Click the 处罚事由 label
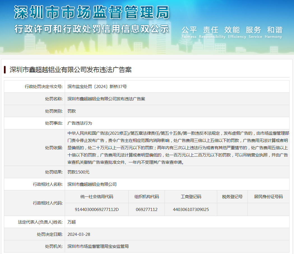This screenshot has height=254, width=294. coord(54,123)
